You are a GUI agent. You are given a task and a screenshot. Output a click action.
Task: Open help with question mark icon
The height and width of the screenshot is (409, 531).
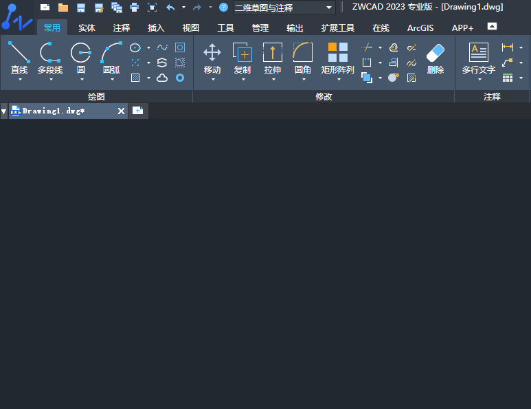pyautogui.click(x=223, y=7)
